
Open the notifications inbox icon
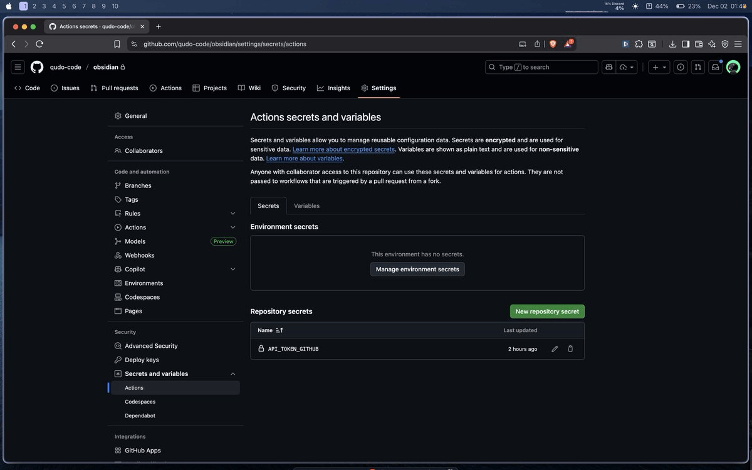coord(714,67)
